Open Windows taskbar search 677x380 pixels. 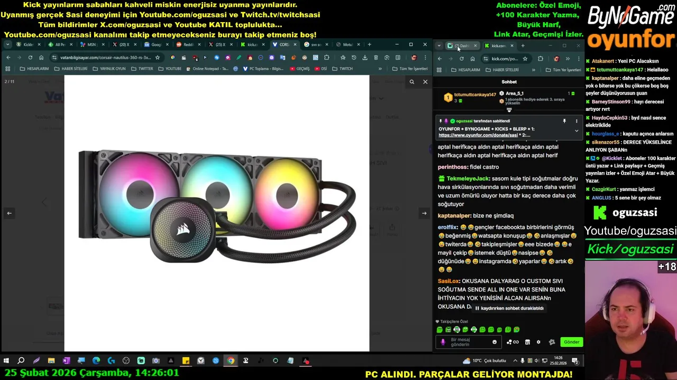click(x=21, y=361)
